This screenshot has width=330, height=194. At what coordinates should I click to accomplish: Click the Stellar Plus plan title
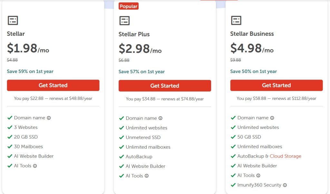coord(134,34)
